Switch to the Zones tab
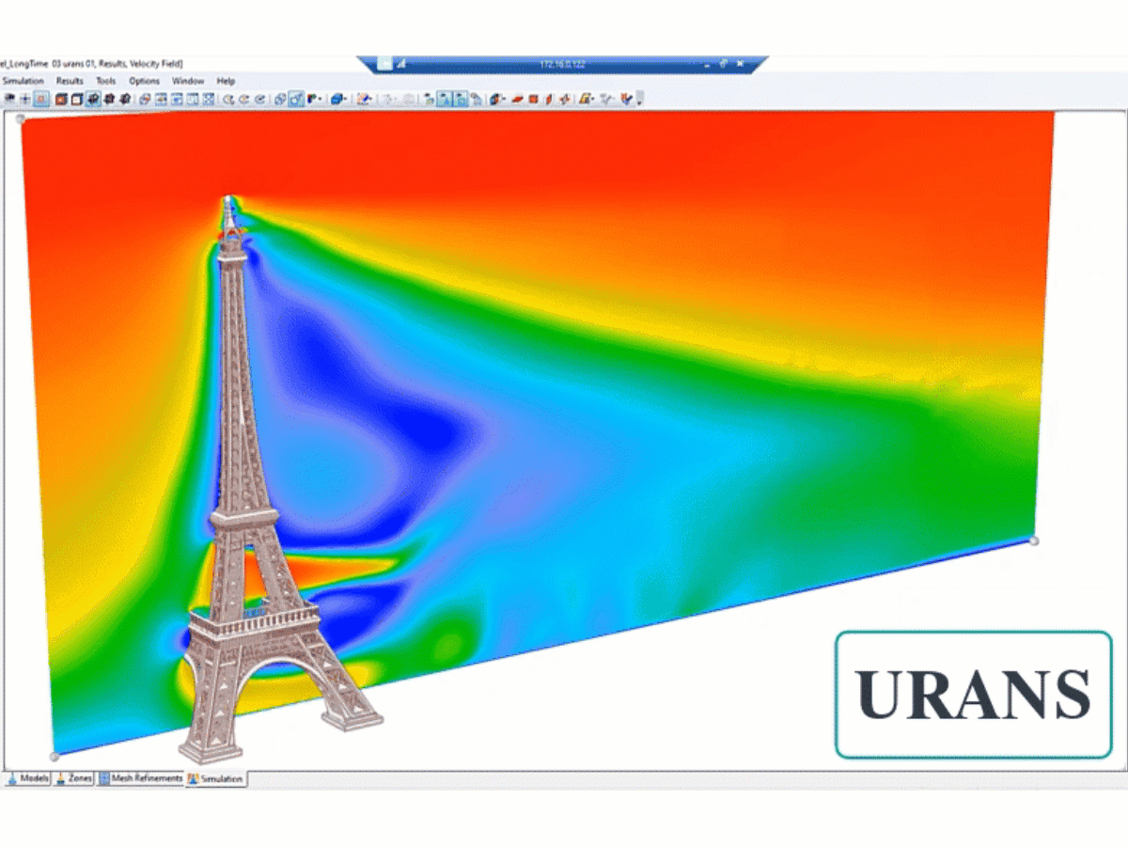1128x846 pixels. [x=78, y=778]
